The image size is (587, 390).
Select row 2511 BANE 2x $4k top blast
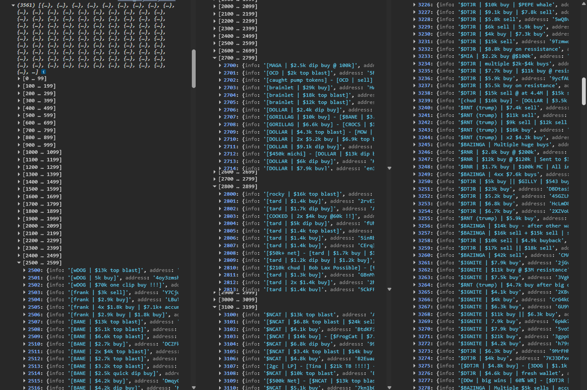[x=101, y=351]
